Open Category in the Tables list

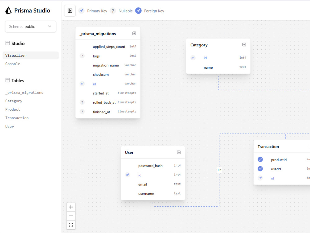pyautogui.click(x=14, y=101)
